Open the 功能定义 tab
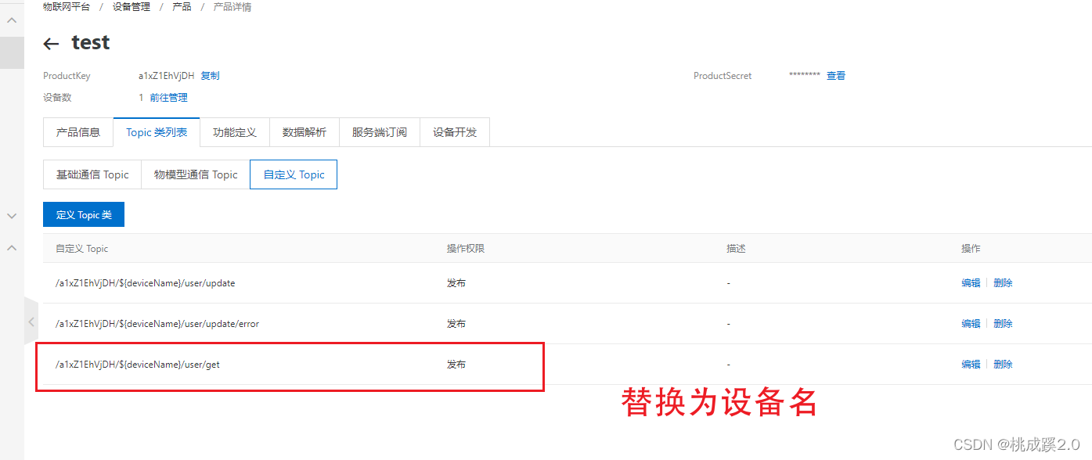Screen dimensions: 1092x460 tap(235, 132)
